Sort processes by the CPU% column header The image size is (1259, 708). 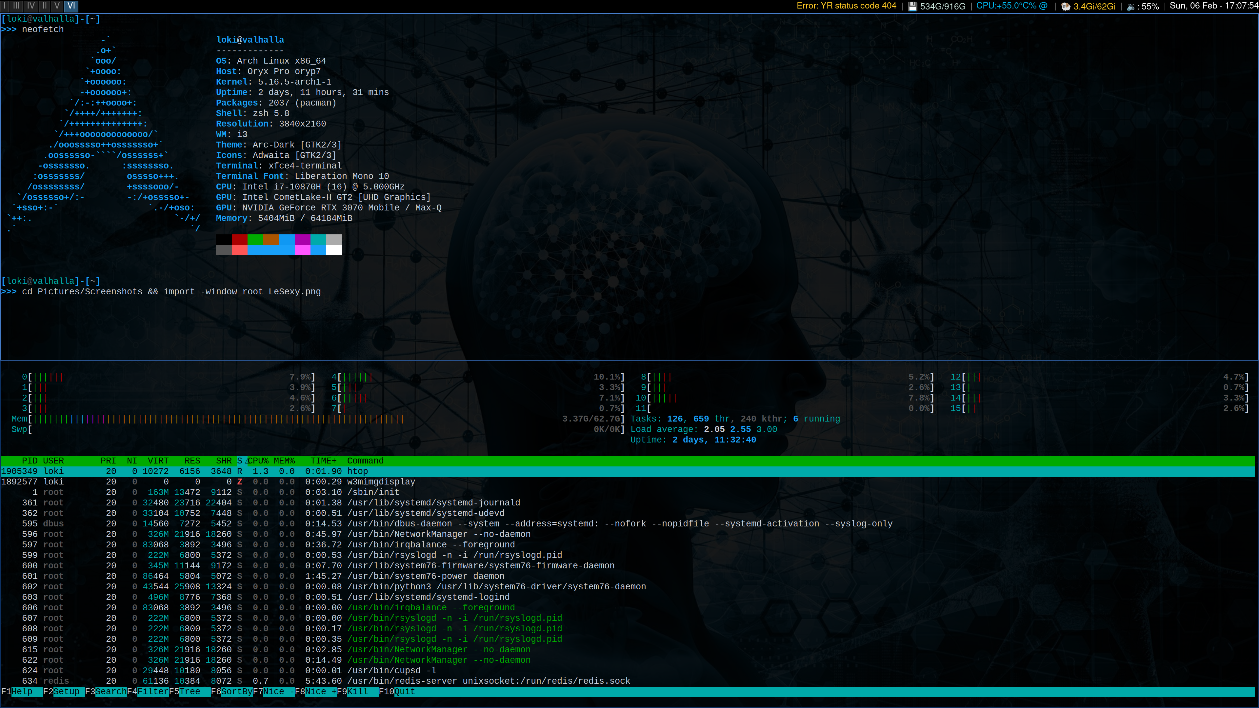click(258, 461)
